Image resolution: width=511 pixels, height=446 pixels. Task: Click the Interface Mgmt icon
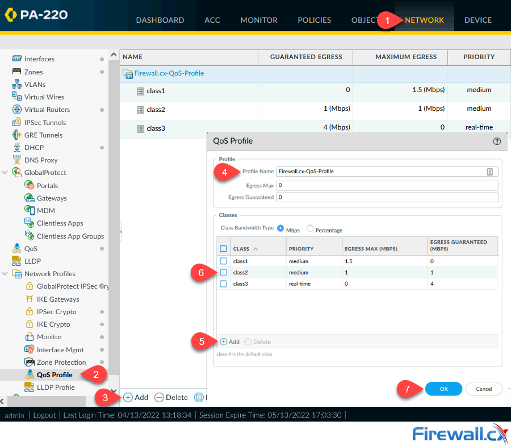pyautogui.click(x=30, y=349)
